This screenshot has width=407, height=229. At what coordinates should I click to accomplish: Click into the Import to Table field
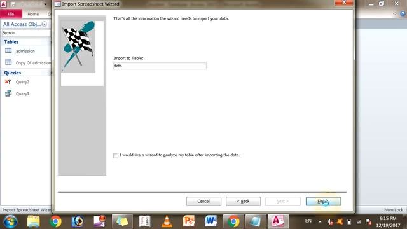coord(160,66)
